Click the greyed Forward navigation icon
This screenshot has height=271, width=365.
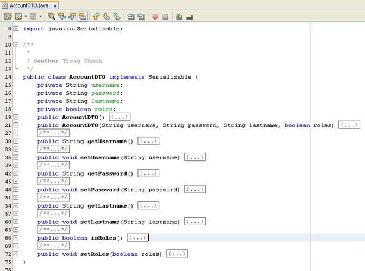(x=33, y=16)
